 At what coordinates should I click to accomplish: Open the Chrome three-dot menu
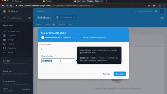[x=164, y=6]
